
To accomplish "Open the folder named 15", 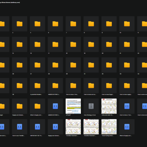I will (19, 44).
